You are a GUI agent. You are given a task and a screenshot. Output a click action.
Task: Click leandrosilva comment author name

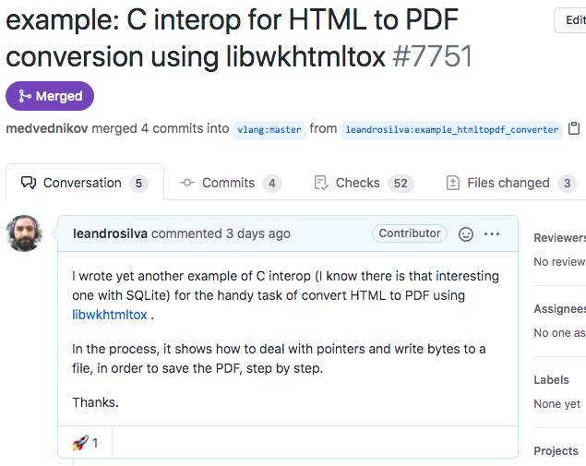110,233
